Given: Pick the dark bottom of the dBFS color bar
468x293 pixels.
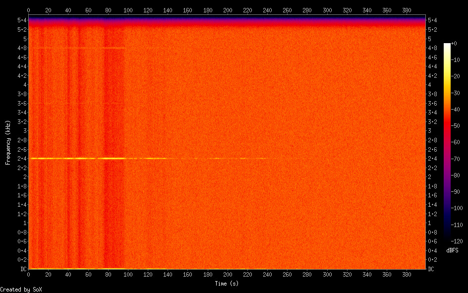Looking at the screenshot, I should [447, 239].
